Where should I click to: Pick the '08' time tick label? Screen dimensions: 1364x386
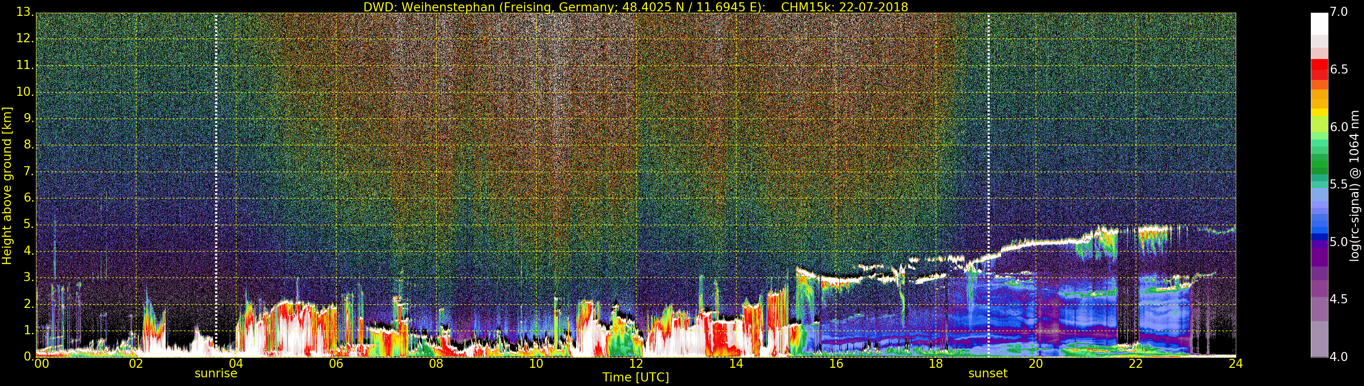point(436,364)
